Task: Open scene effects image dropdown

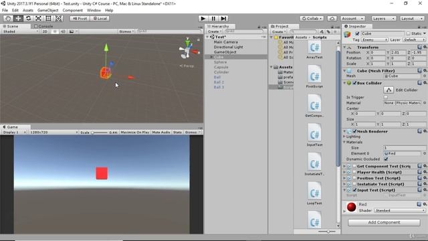Action: pyautogui.click(x=73, y=31)
